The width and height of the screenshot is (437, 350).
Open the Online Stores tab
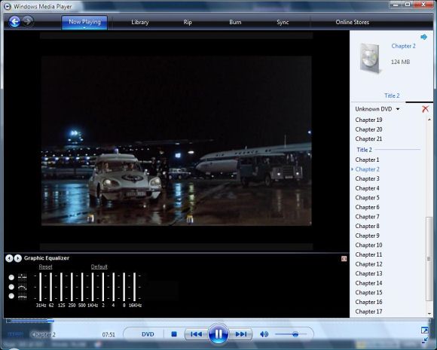pyautogui.click(x=353, y=23)
